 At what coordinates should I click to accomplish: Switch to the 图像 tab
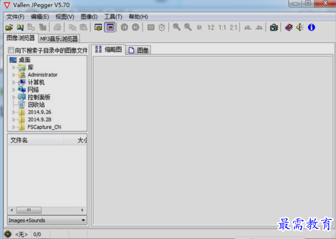coord(139,50)
